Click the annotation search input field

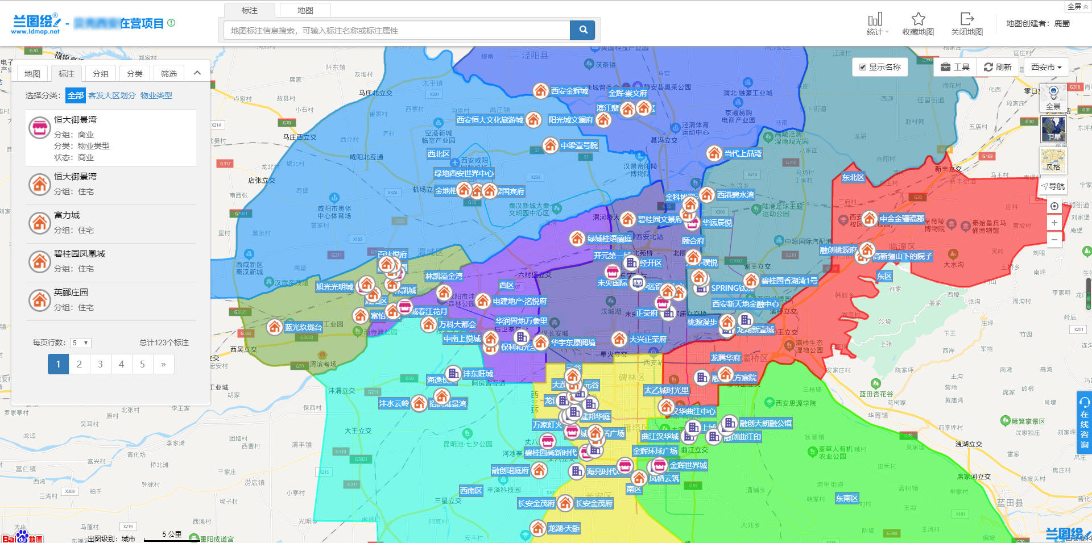[397, 30]
